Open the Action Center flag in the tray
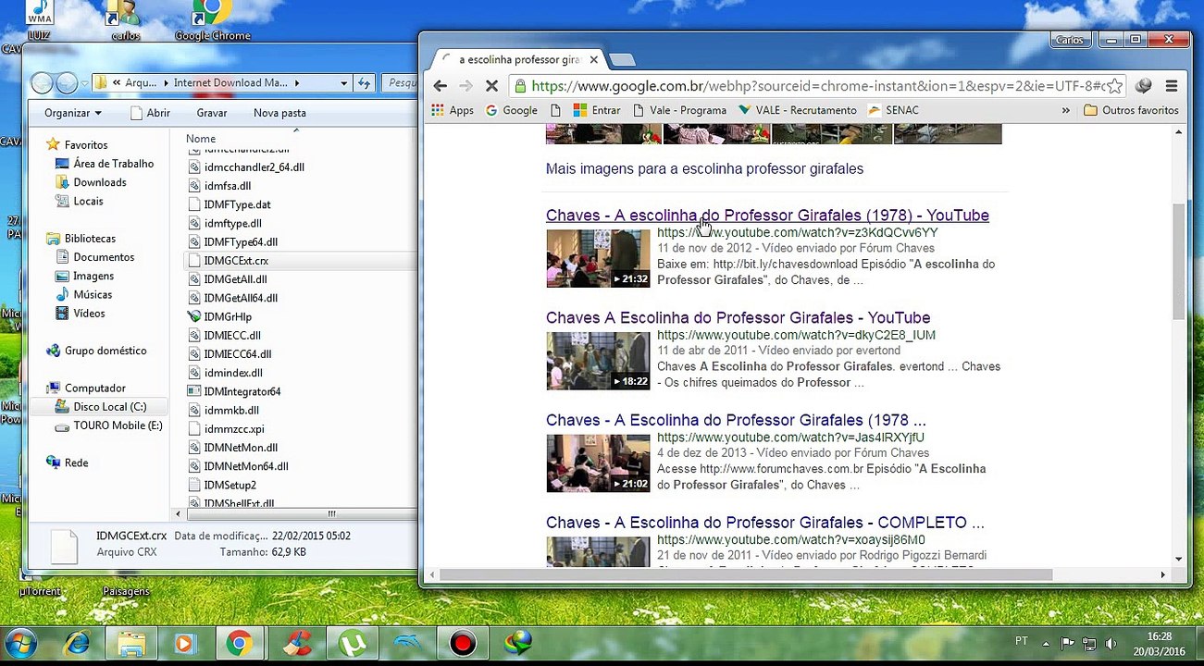 (x=1067, y=643)
